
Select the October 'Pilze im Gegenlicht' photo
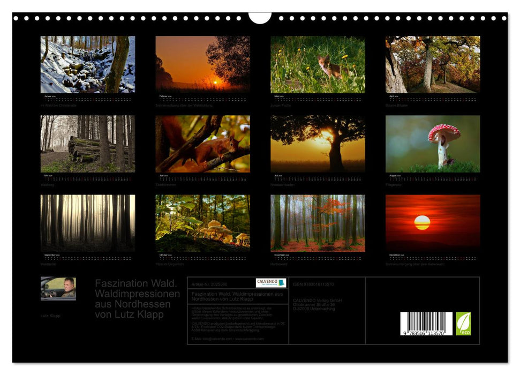199,223
